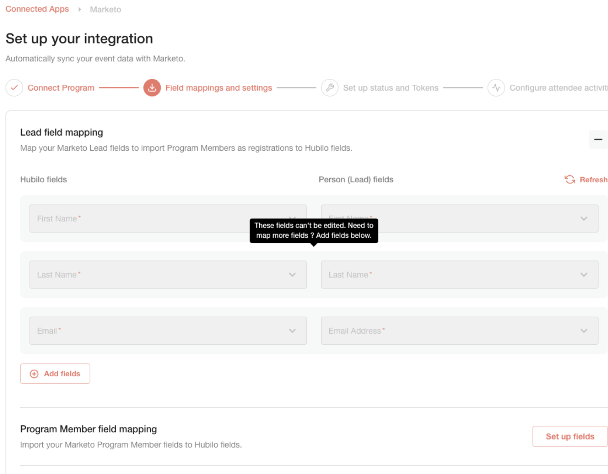Open the Person Last Name dropdown
Image resolution: width=608 pixels, height=474 pixels.
tap(460, 275)
